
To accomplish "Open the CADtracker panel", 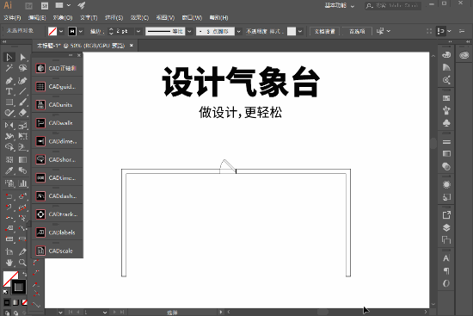I will [x=58, y=214].
